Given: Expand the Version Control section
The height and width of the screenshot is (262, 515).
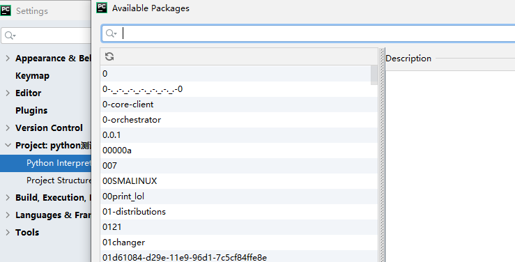Looking at the screenshot, I should coord(8,128).
